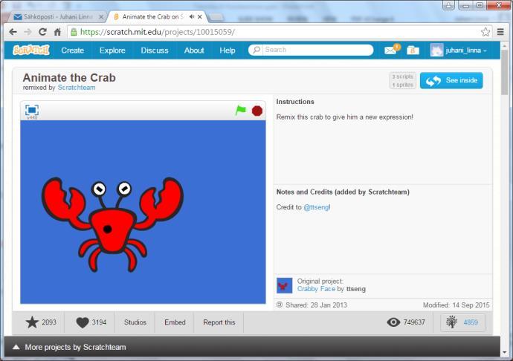Click the Notes and Credits heading

pyautogui.click(x=343, y=192)
